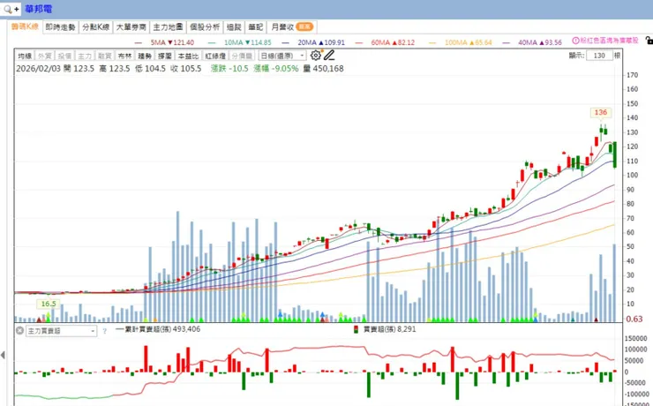
Task: Click the 粉紅色區塊為處置股 notice text
Action: (609, 41)
